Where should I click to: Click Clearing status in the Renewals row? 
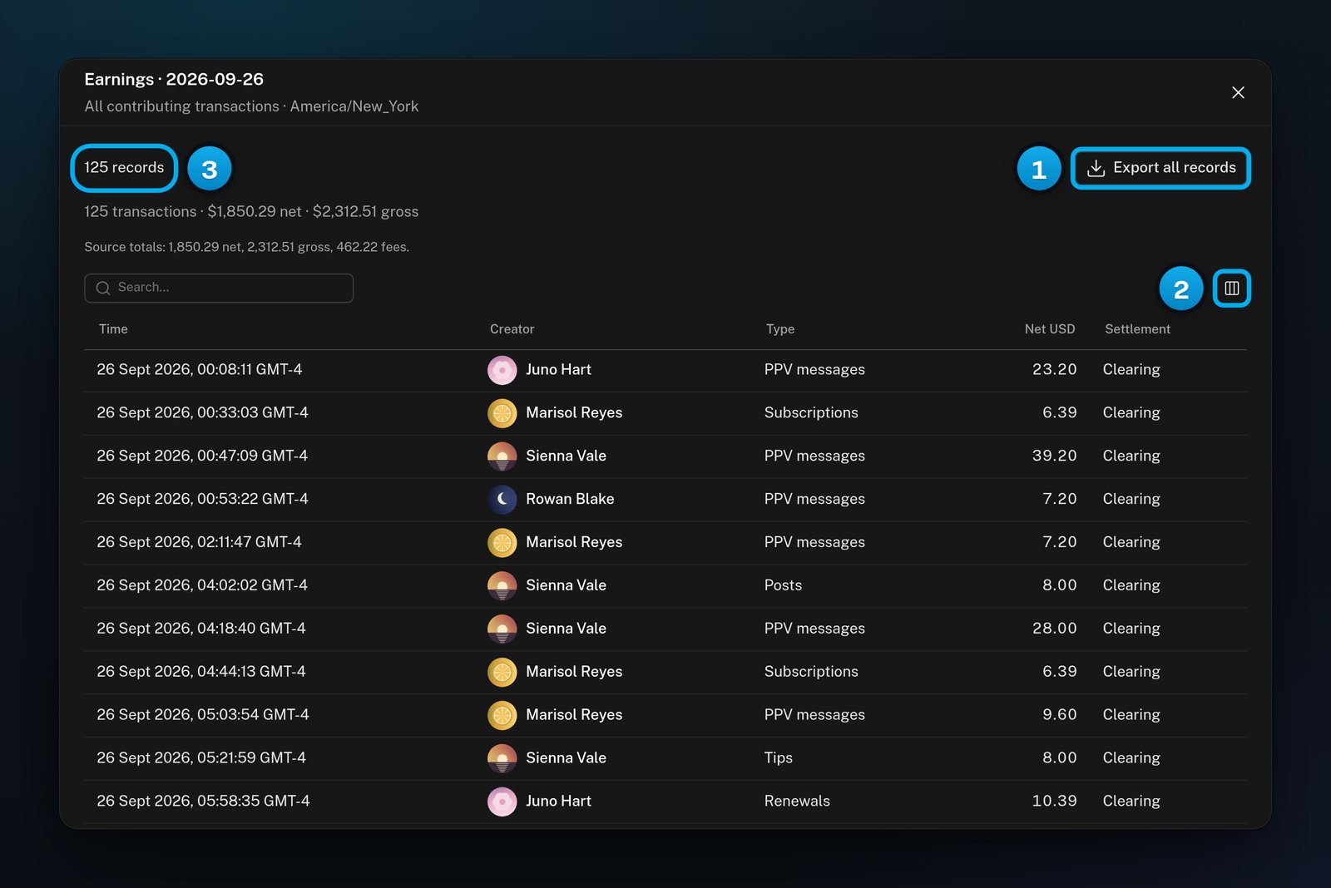tap(1131, 802)
